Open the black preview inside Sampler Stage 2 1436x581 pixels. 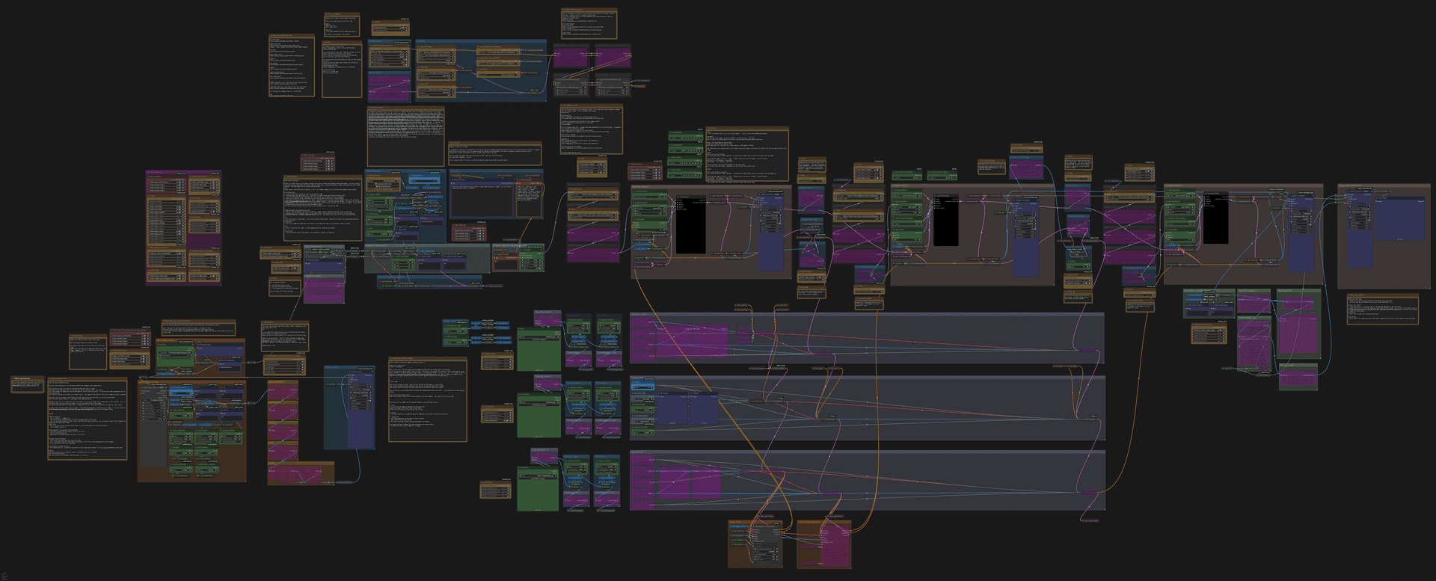pyautogui.click(x=945, y=221)
